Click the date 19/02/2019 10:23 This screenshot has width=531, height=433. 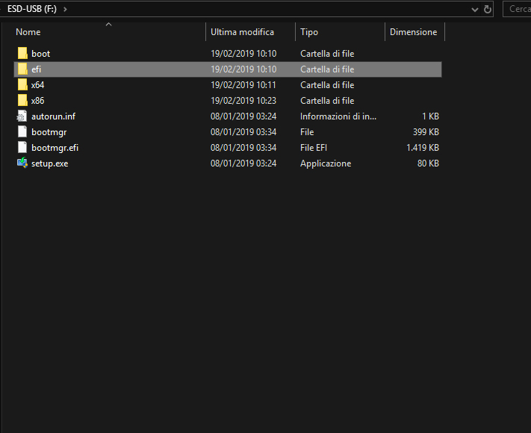click(243, 101)
